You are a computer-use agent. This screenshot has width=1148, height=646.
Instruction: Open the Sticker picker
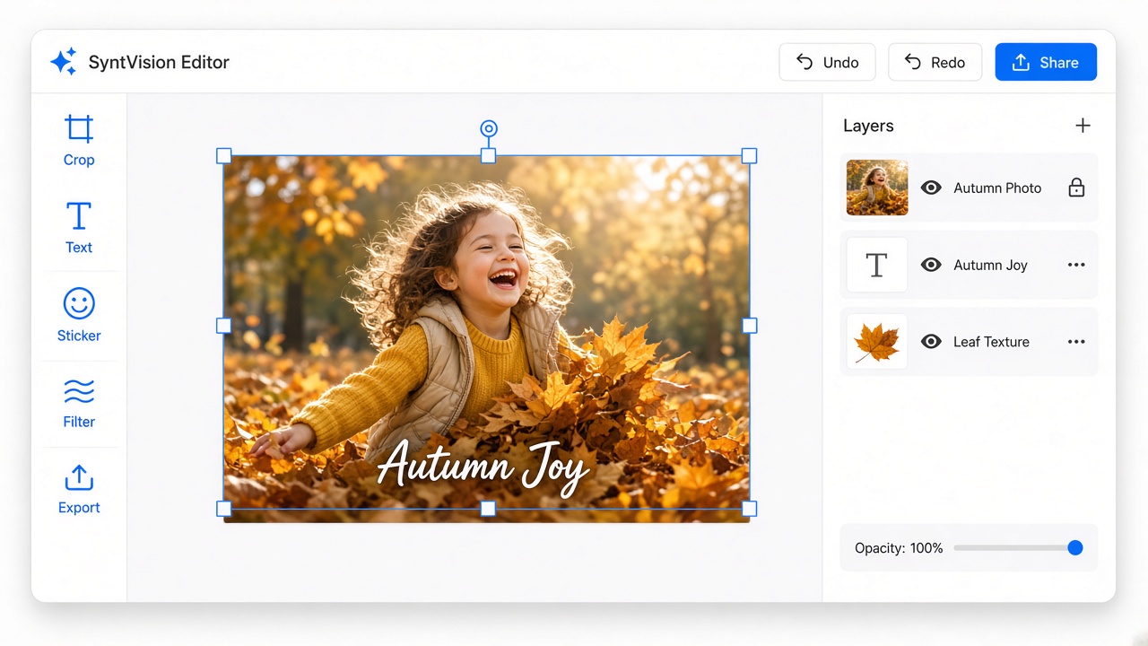(79, 316)
